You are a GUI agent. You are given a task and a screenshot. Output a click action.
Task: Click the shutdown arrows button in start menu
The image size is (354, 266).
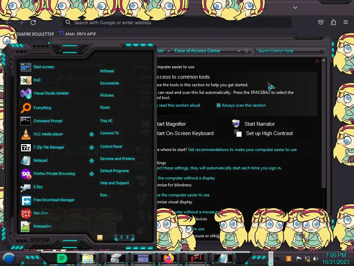[x=124, y=237]
